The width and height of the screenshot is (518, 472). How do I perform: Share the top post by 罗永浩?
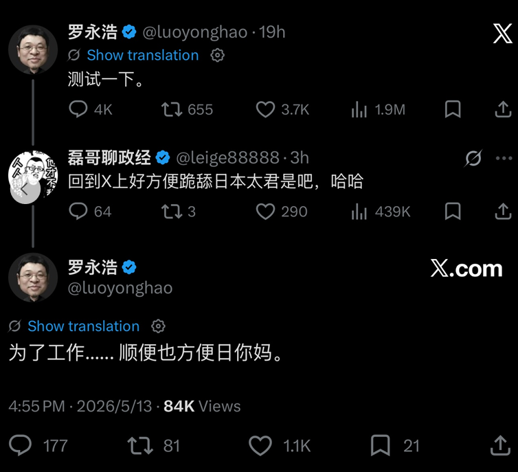coord(503,109)
